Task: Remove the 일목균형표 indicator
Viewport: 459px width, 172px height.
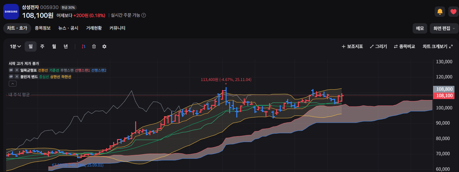Action: 17,70
